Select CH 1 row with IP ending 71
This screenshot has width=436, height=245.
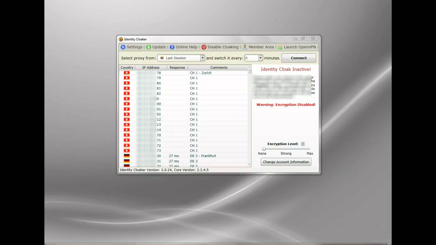184,140
